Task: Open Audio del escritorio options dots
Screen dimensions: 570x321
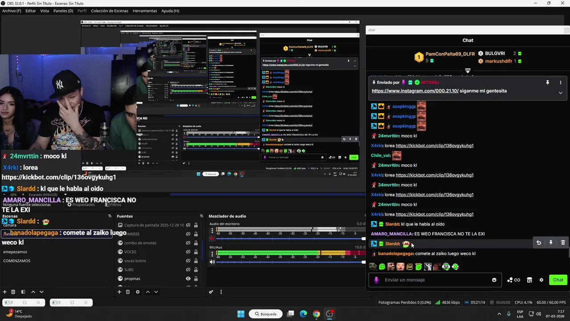Action: point(212,230)
